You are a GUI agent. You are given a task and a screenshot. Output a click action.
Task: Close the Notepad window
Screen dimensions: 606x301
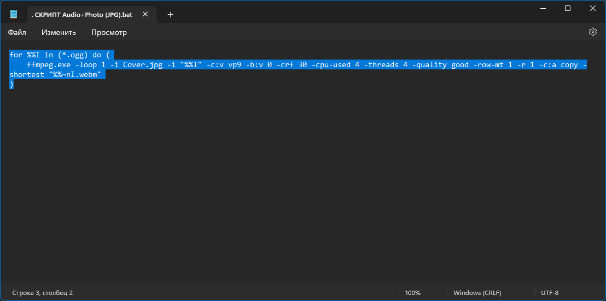pos(593,8)
